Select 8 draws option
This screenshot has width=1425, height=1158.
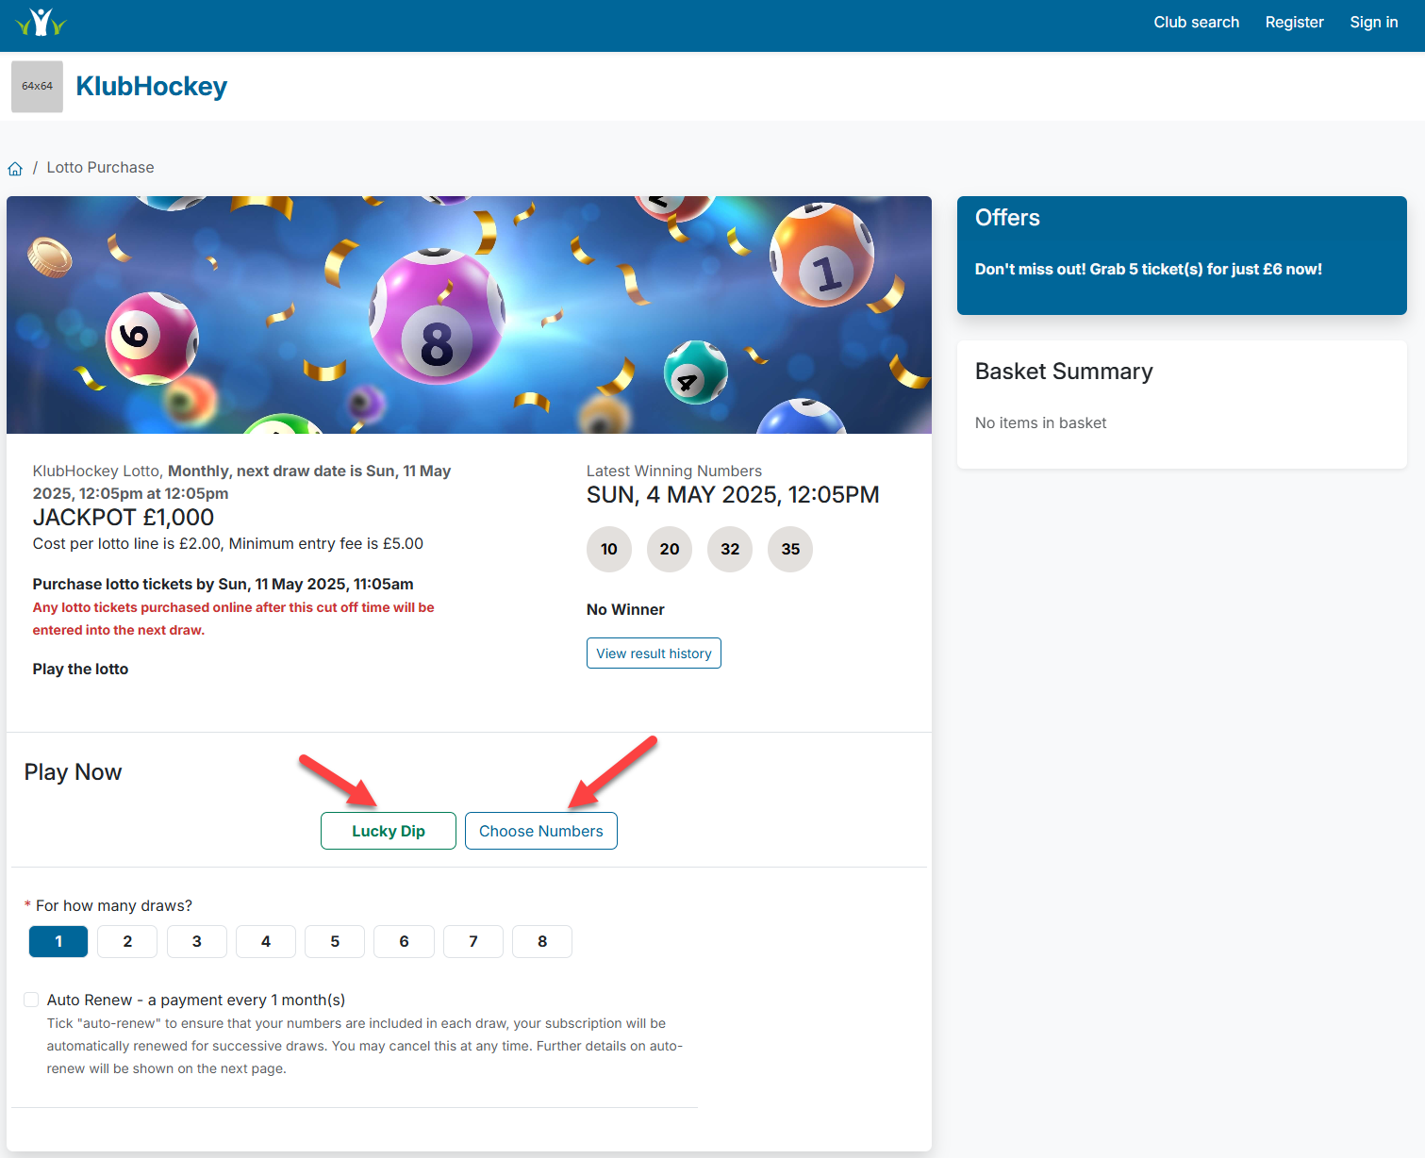542,941
